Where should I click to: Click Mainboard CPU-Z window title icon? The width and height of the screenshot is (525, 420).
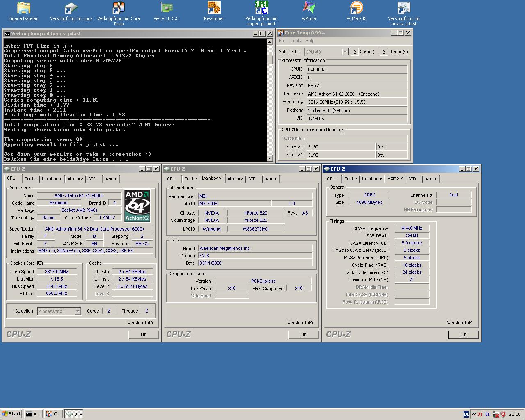click(x=167, y=169)
